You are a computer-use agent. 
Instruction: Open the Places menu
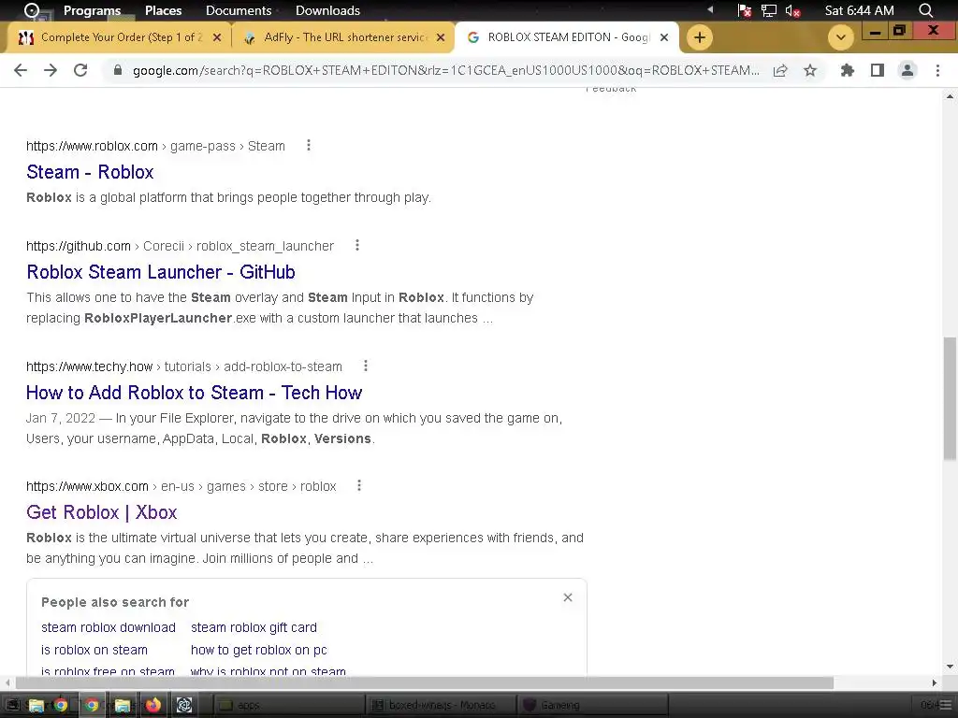[x=163, y=10]
